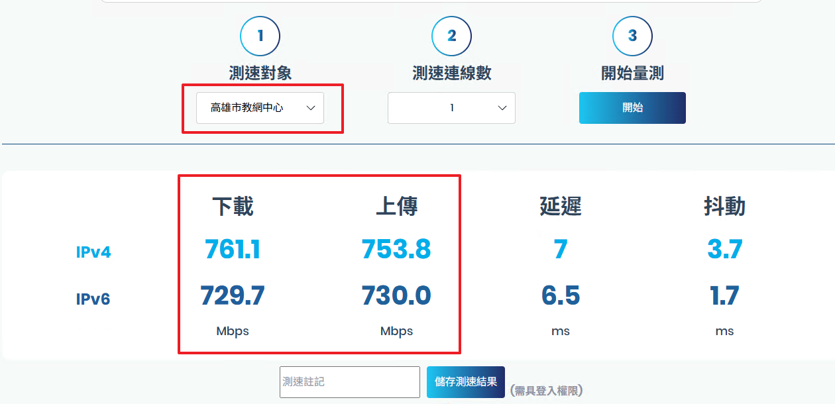Select the 上傳 upload column header
835x404 pixels.
[x=396, y=206]
